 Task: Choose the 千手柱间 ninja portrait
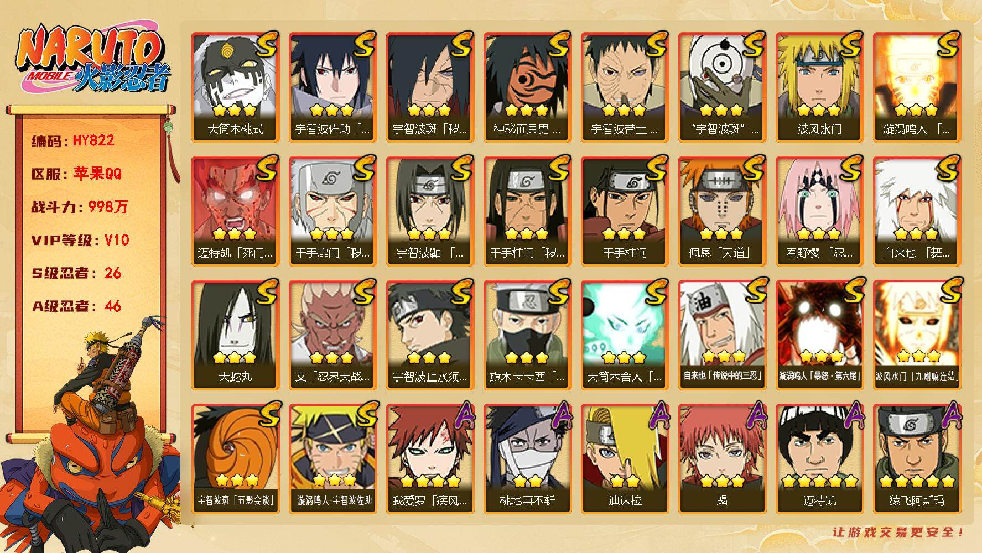click(x=625, y=211)
